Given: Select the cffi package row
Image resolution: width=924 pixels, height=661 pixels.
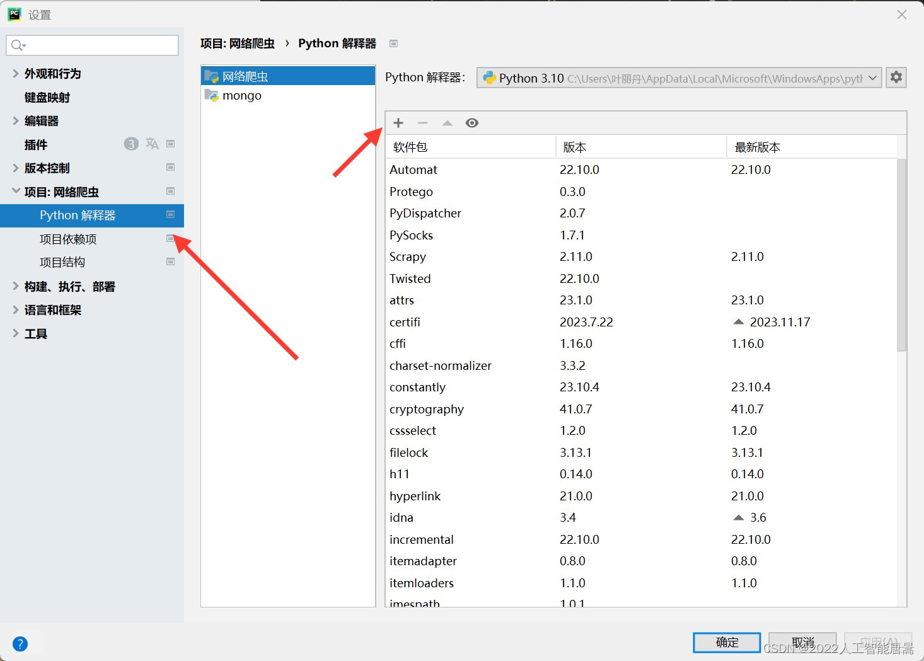Looking at the screenshot, I should (x=641, y=343).
